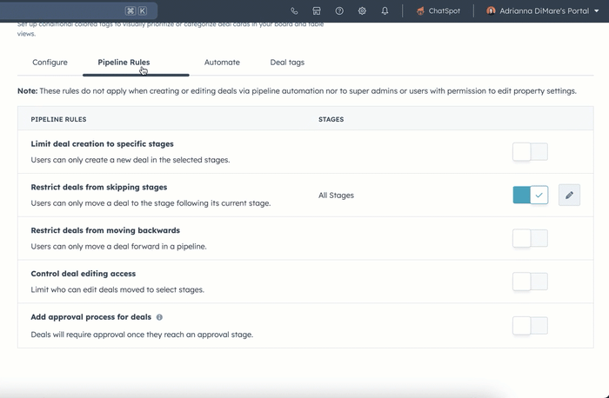
Task: Click the Restrict deals from skipping stages title
Action: 99,187
